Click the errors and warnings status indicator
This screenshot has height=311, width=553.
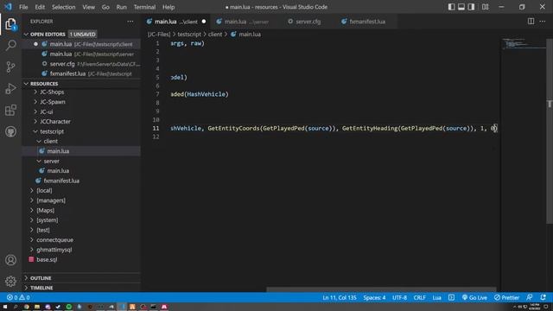coord(18,297)
